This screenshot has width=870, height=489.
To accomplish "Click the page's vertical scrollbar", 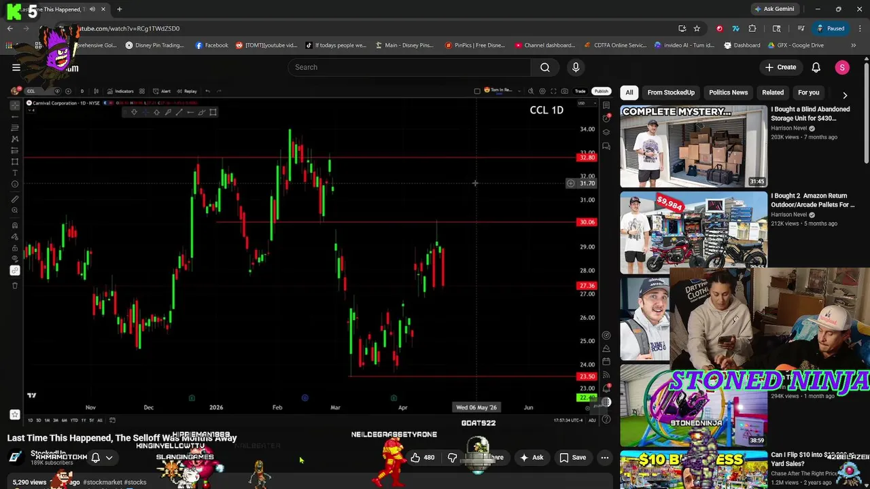I will (x=866, y=112).
